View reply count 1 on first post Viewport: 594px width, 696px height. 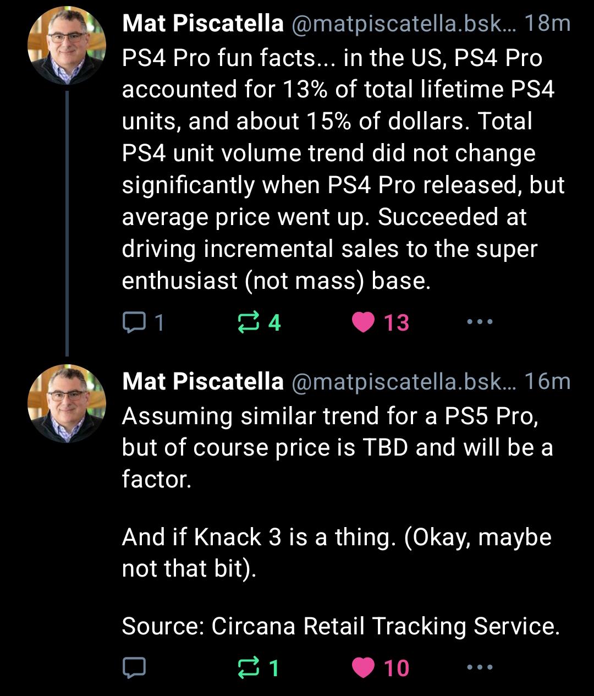pos(158,322)
